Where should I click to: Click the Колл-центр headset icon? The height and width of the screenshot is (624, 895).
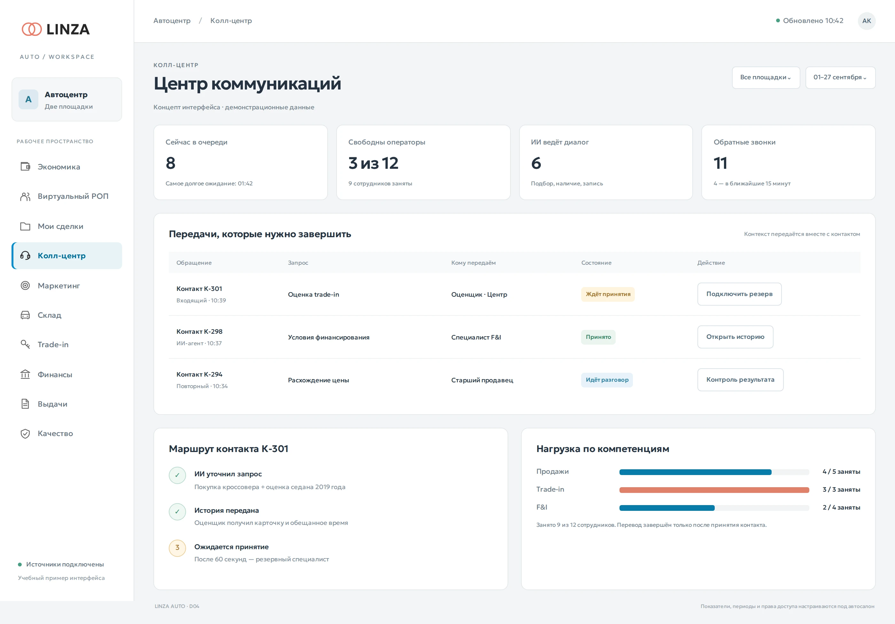coord(25,256)
